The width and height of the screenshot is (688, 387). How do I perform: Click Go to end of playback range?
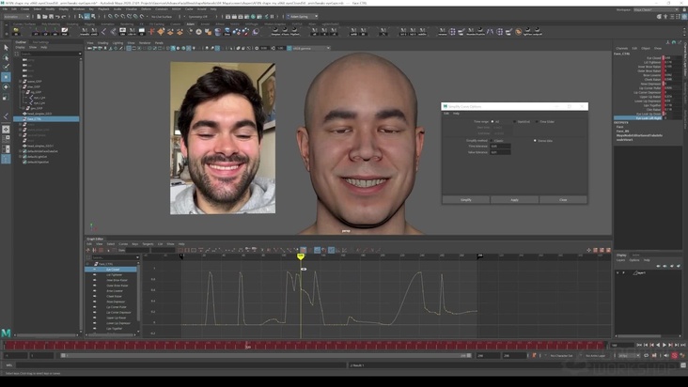point(682,345)
